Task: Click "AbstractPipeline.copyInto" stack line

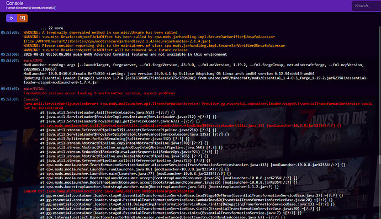Action: 124,143
